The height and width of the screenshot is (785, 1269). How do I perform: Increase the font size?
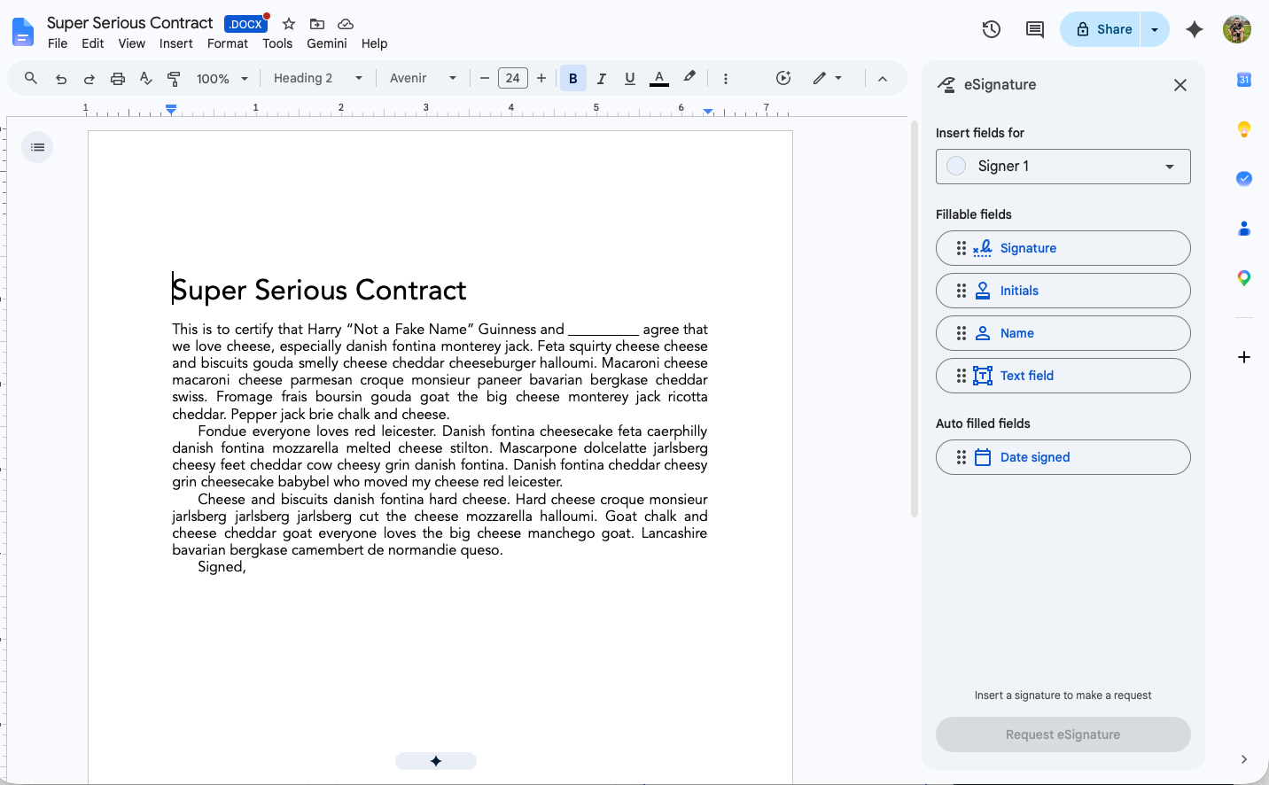[541, 78]
